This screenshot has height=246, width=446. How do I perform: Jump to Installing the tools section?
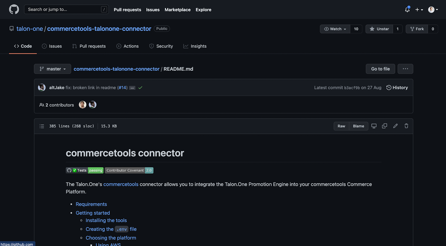click(106, 220)
